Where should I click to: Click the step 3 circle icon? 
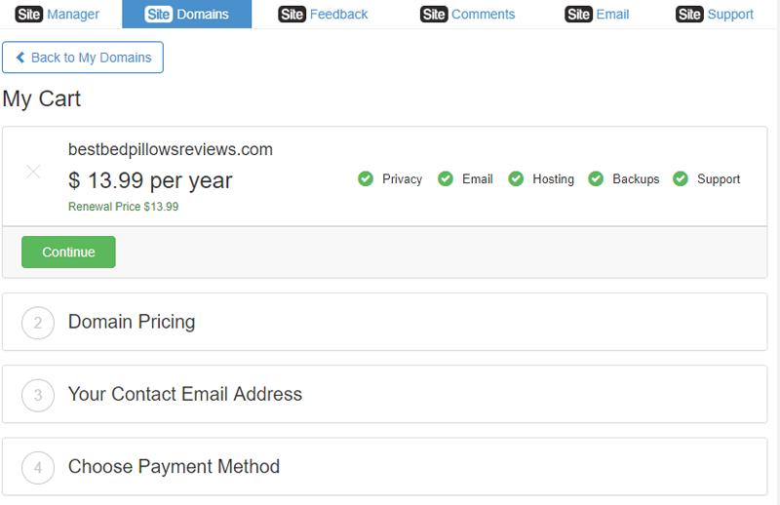point(38,395)
